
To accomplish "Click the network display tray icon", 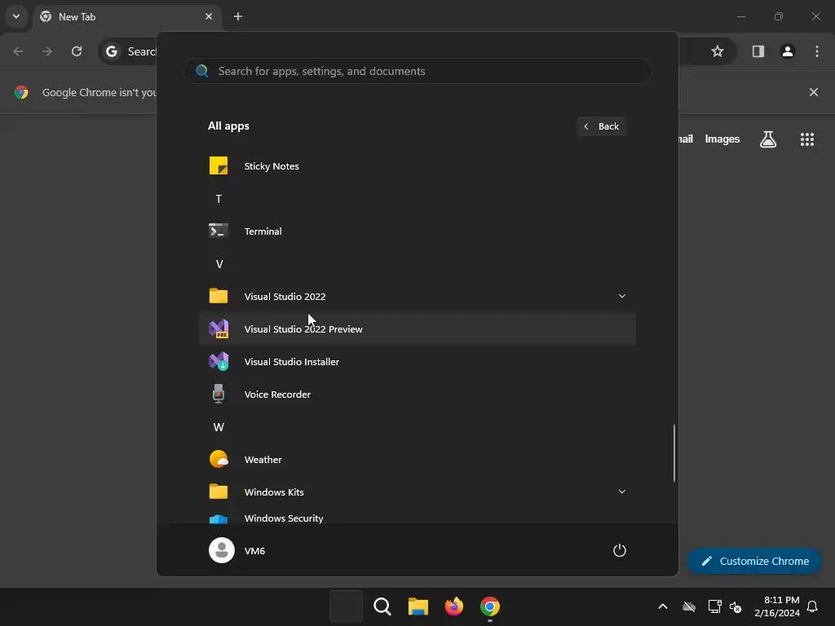I will pos(714,606).
